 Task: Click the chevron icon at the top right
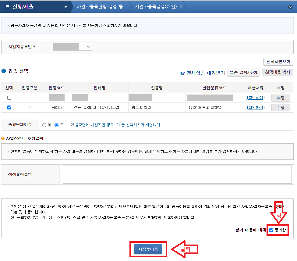[290, 6]
